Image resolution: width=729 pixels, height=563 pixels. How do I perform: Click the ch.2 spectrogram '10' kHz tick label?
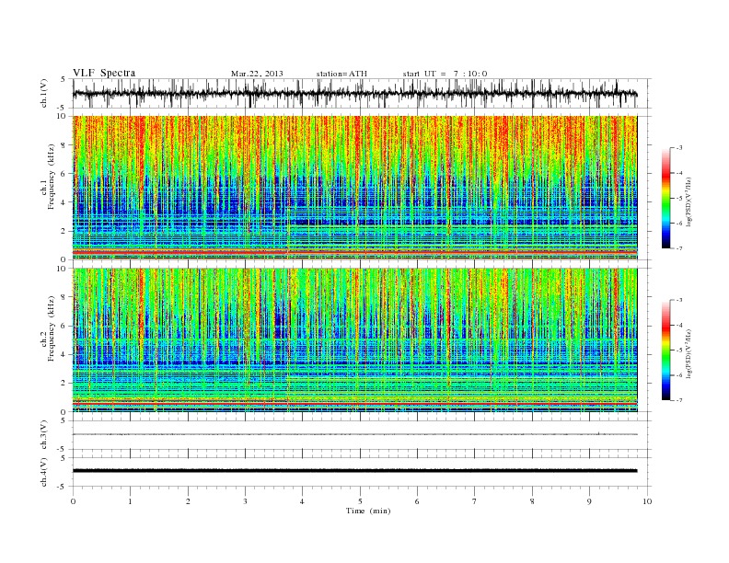tap(62, 269)
